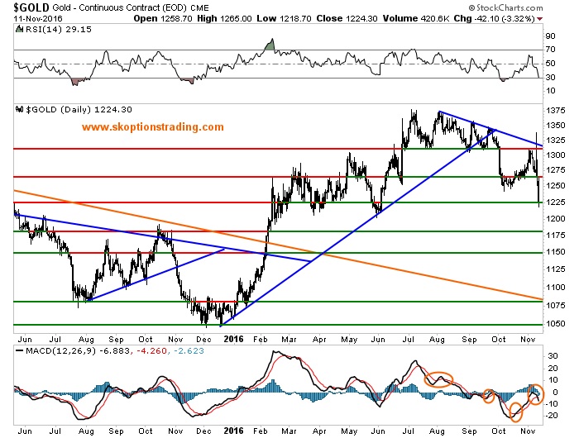Viewport: 579px width, 438px height.
Task: Open the www.skoptionstrading.com watermark link
Action: [x=153, y=127]
